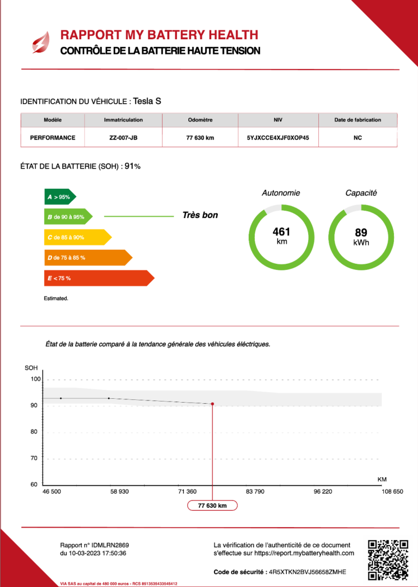Click the SOH axis label
The image size is (418, 587).
(x=31, y=368)
